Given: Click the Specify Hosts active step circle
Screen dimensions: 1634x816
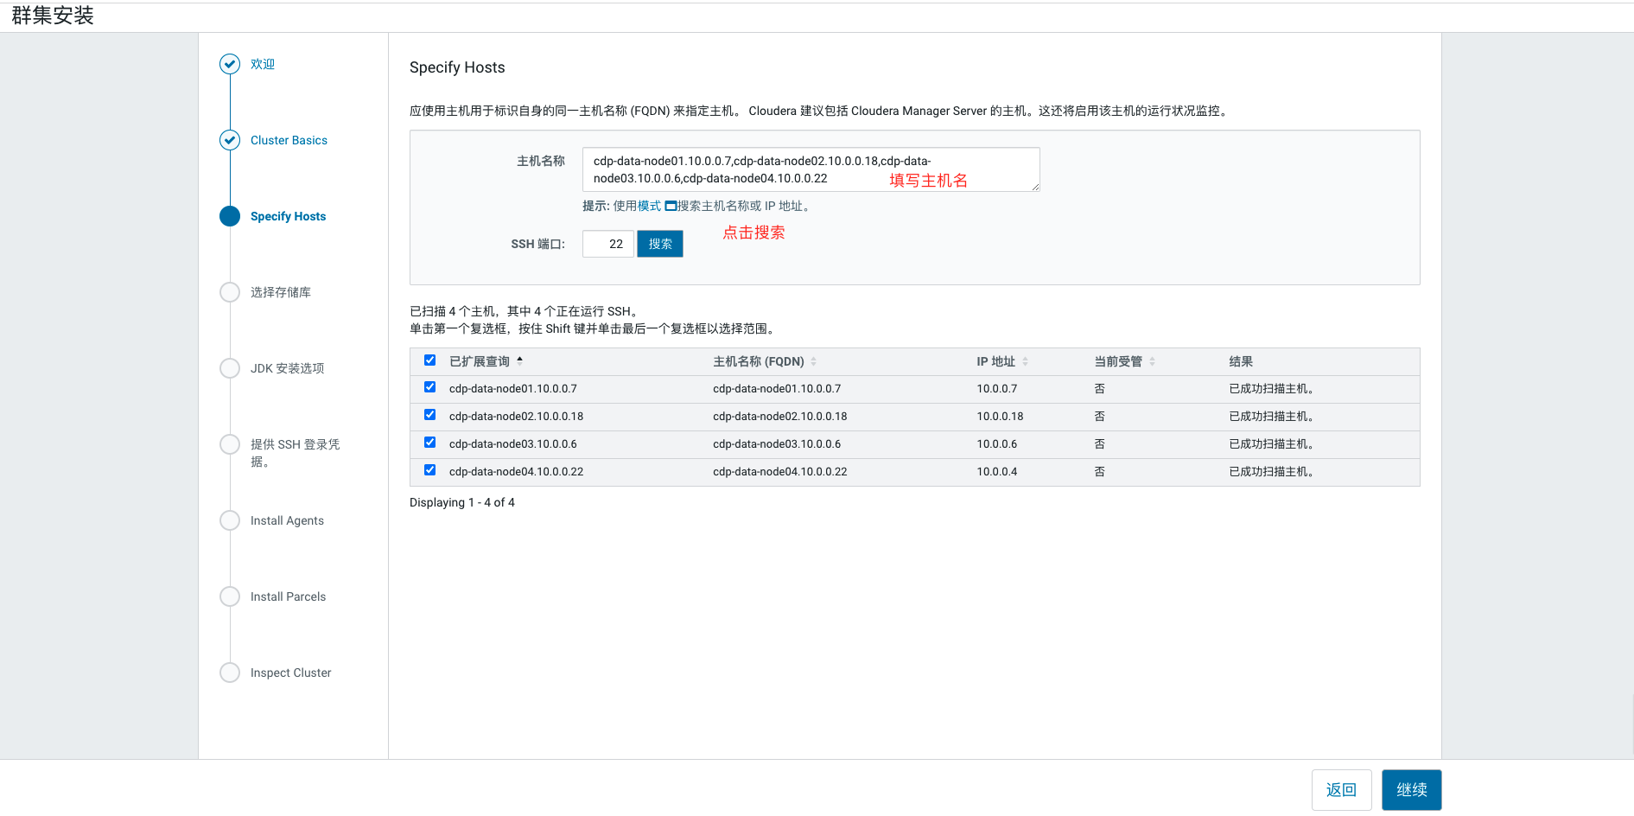Looking at the screenshot, I should pos(230,216).
